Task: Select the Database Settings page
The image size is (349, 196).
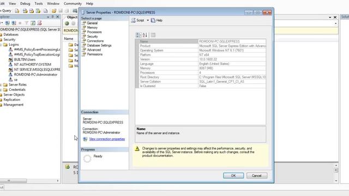Action: click(99, 45)
